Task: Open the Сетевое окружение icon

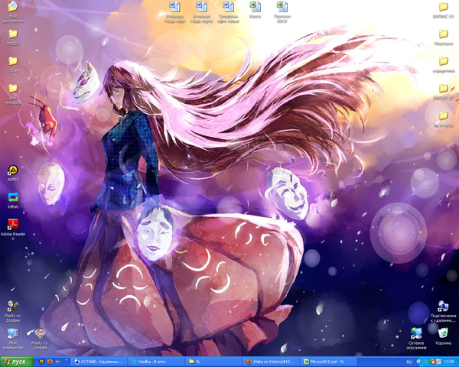Action: click(416, 333)
